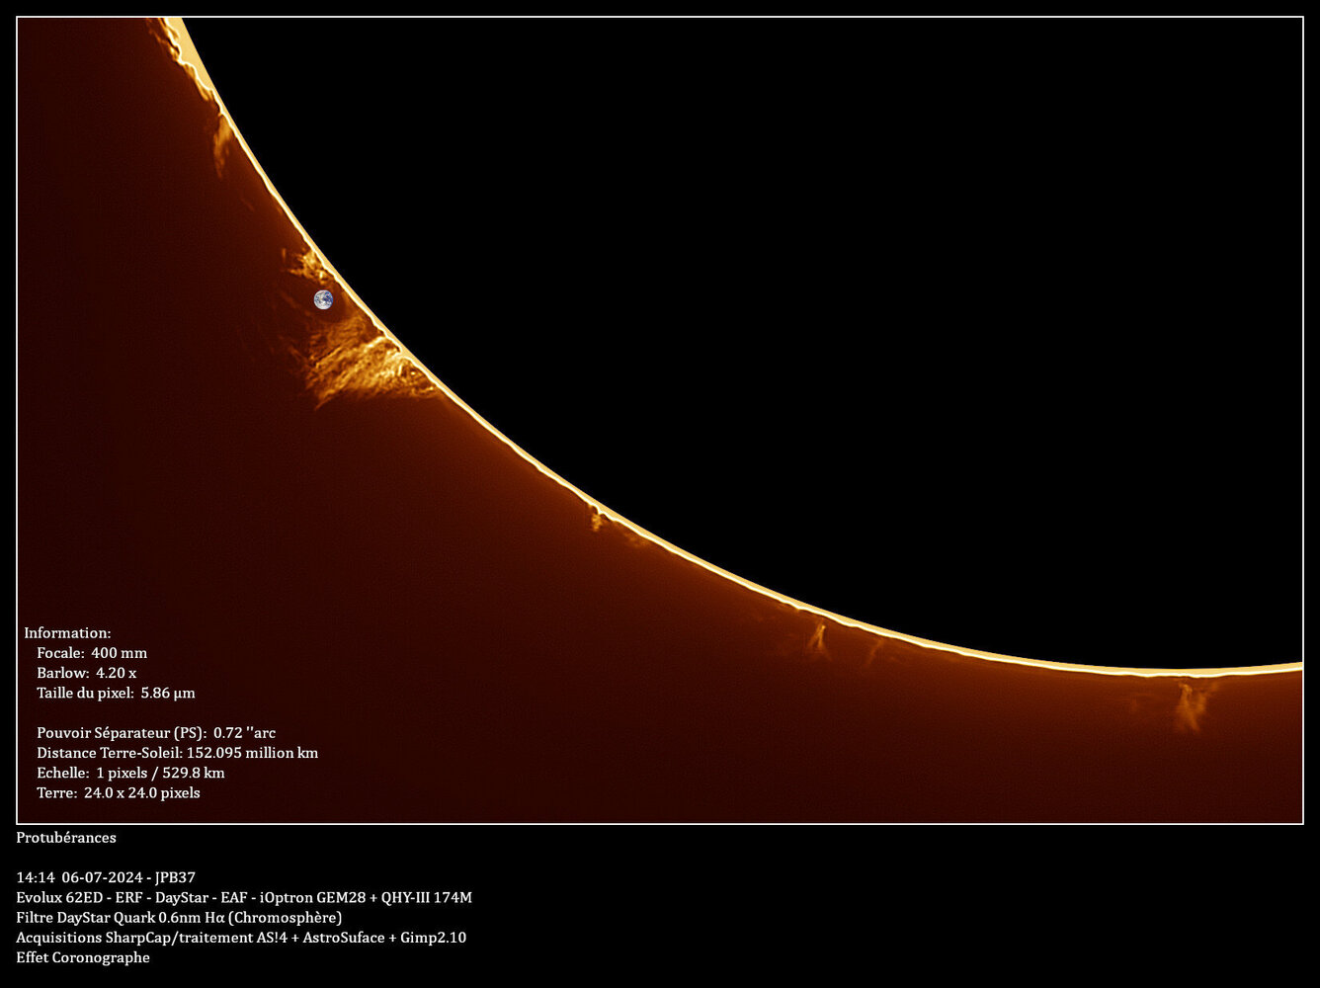Click the '14:14 06-07-2024 - JPB37' timestamp

click(105, 877)
